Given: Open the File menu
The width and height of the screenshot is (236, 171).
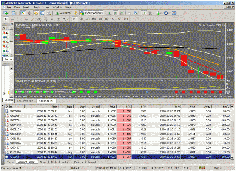Looking at the screenshot, I should (x=9, y=7).
